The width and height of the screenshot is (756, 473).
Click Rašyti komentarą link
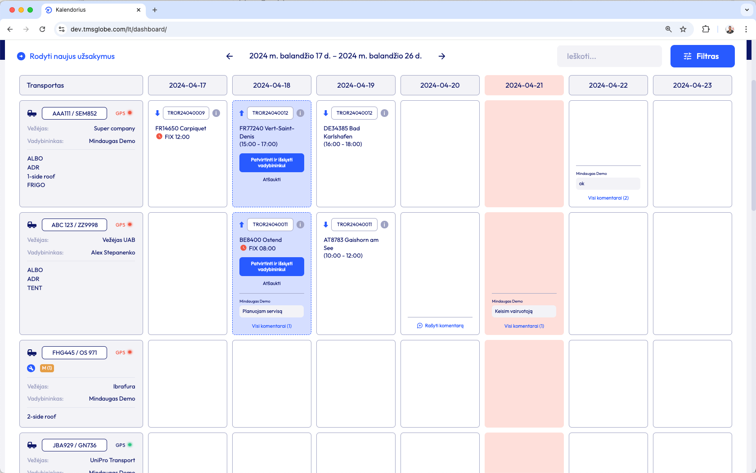pyautogui.click(x=440, y=326)
